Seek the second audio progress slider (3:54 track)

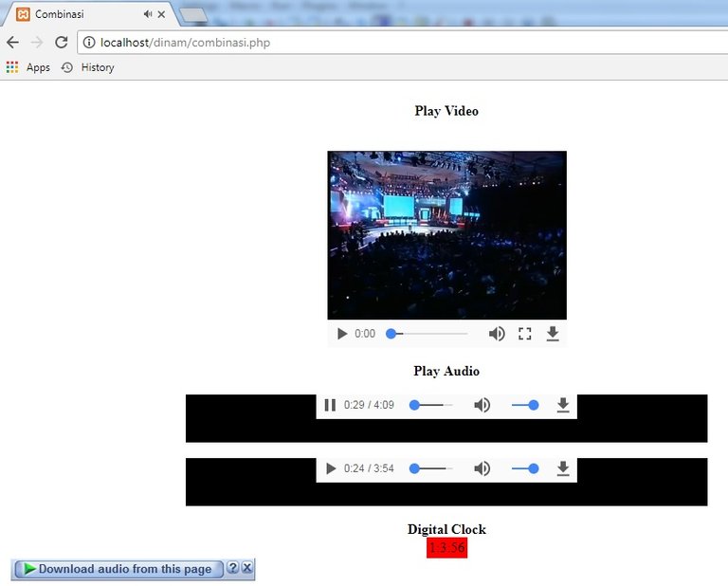431,468
